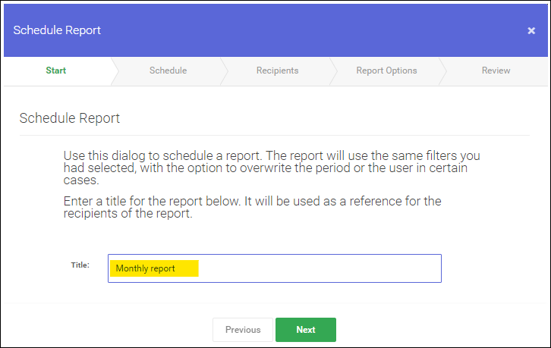The height and width of the screenshot is (348, 551).
Task: Click the Previous button
Action: 243,330
